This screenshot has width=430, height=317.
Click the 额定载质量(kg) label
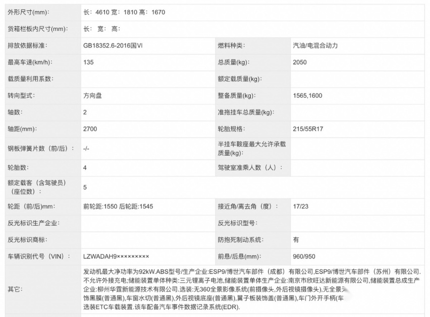pyautogui.click(x=240, y=79)
